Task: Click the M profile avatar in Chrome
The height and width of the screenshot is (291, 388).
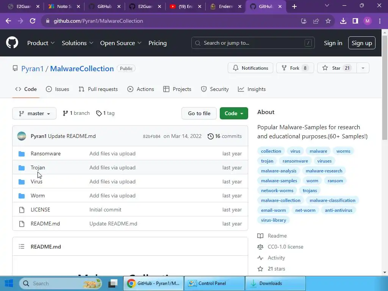Action: [x=368, y=21]
